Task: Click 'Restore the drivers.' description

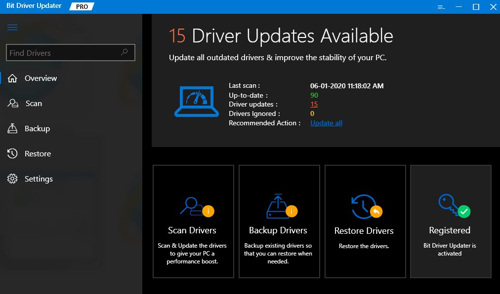Action: 364,246
